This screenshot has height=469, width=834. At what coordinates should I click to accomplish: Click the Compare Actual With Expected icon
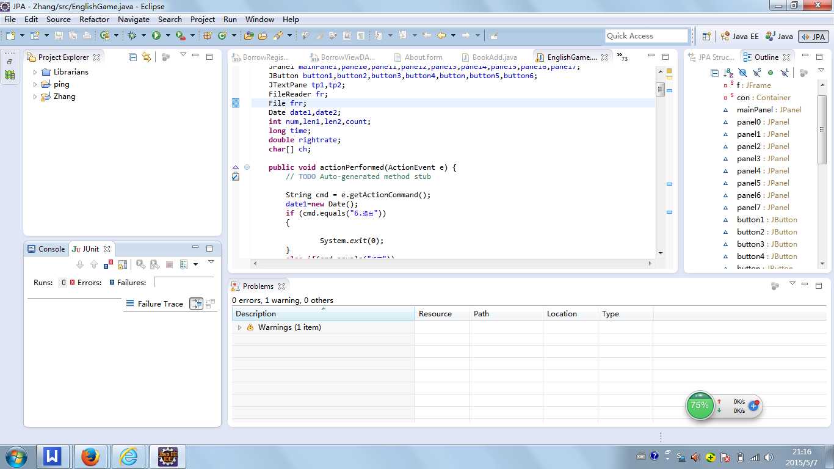(x=210, y=304)
